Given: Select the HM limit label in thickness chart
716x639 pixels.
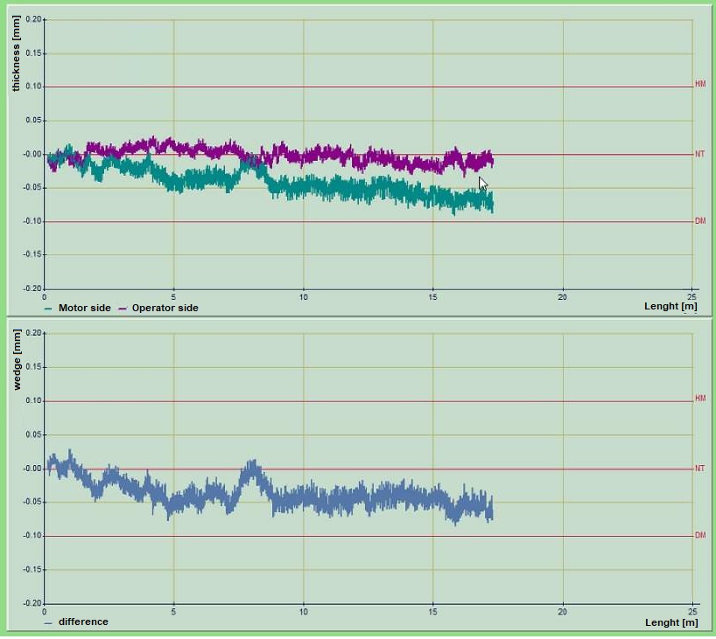Looking at the screenshot, I should point(699,85).
